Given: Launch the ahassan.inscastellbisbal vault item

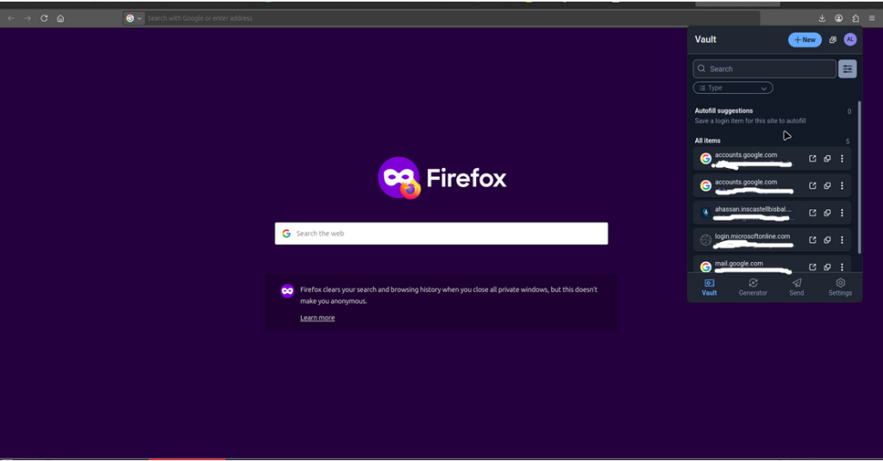Looking at the screenshot, I should (x=812, y=213).
